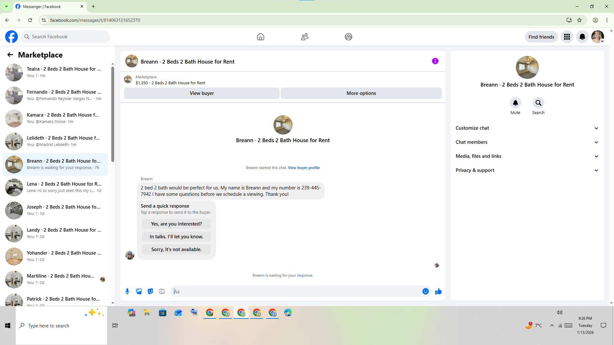Screen dimensions: 614x345
Task: Click the message text input field
Action: click(297, 291)
